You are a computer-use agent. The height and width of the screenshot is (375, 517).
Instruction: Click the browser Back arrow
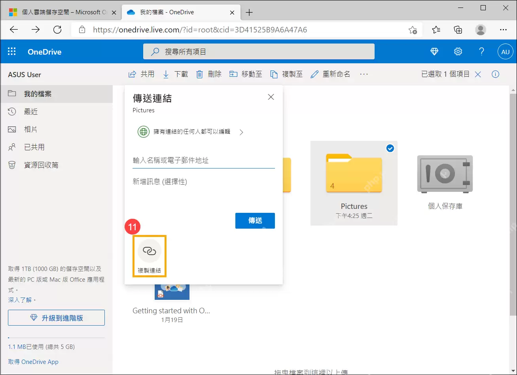point(14,30)
